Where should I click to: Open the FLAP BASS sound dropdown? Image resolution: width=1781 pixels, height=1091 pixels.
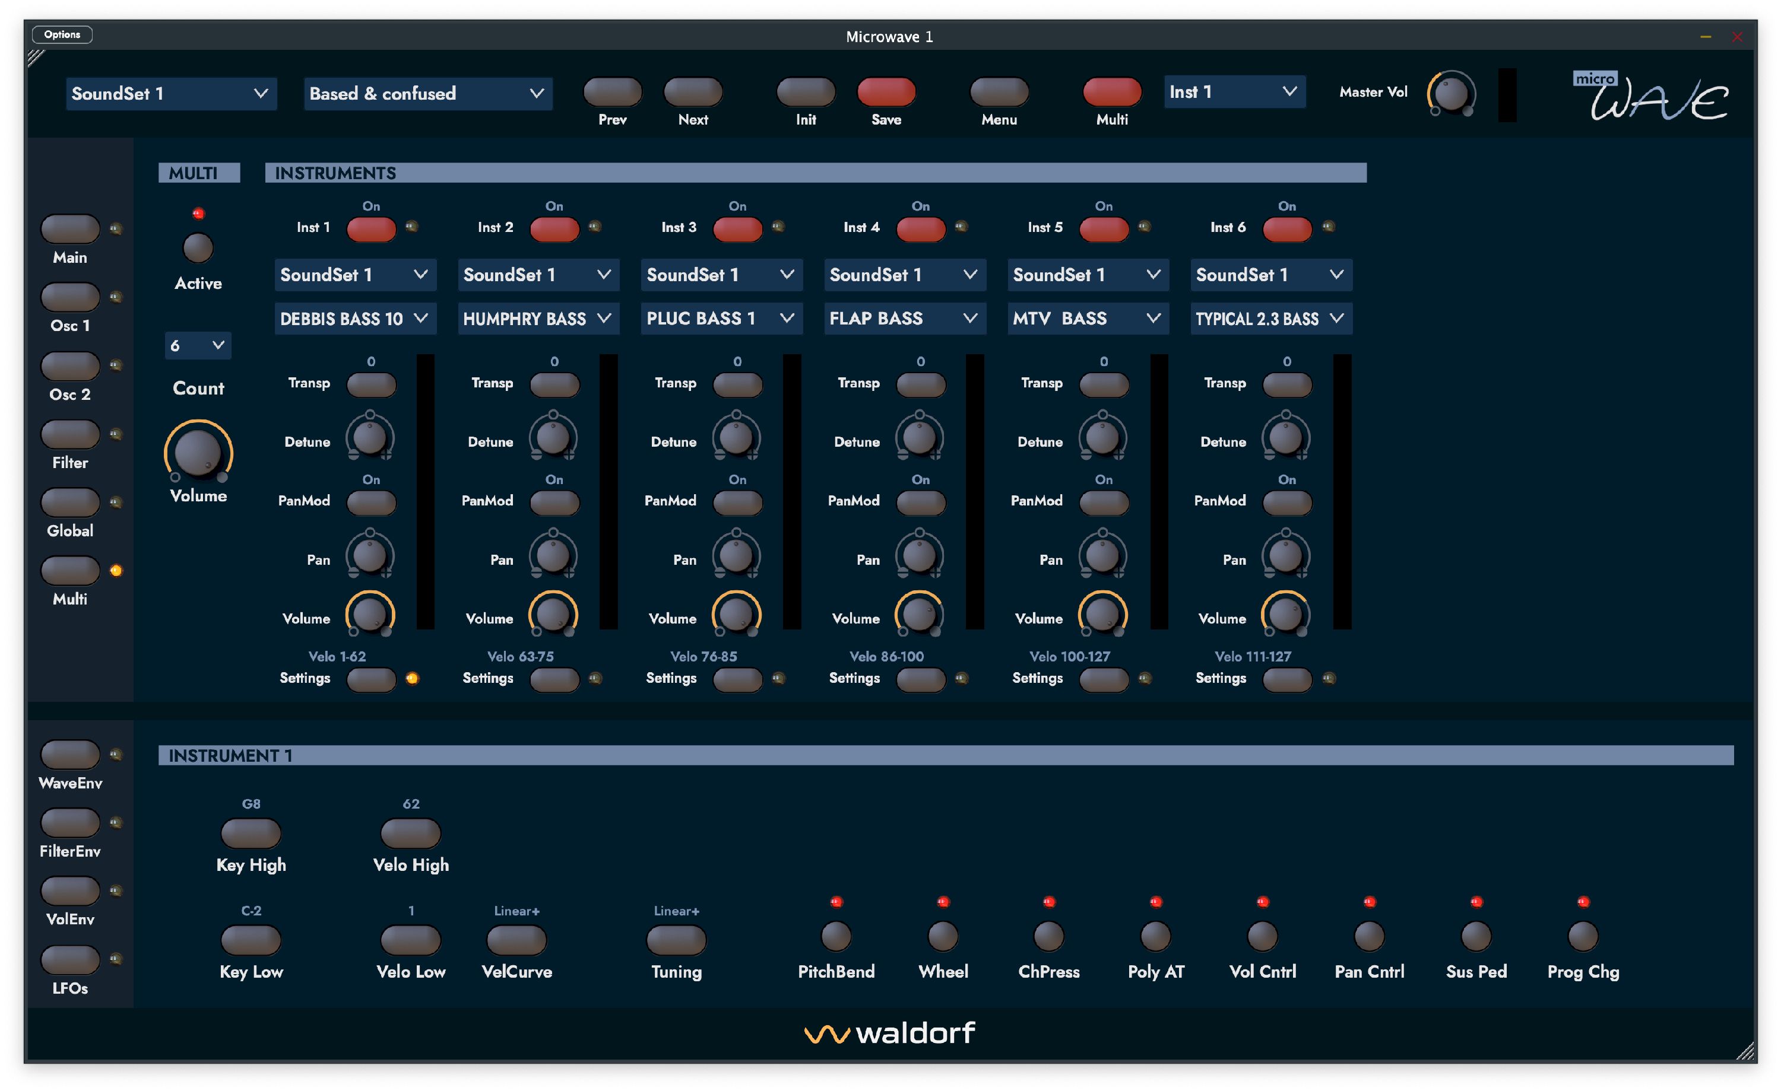[905, 319]
